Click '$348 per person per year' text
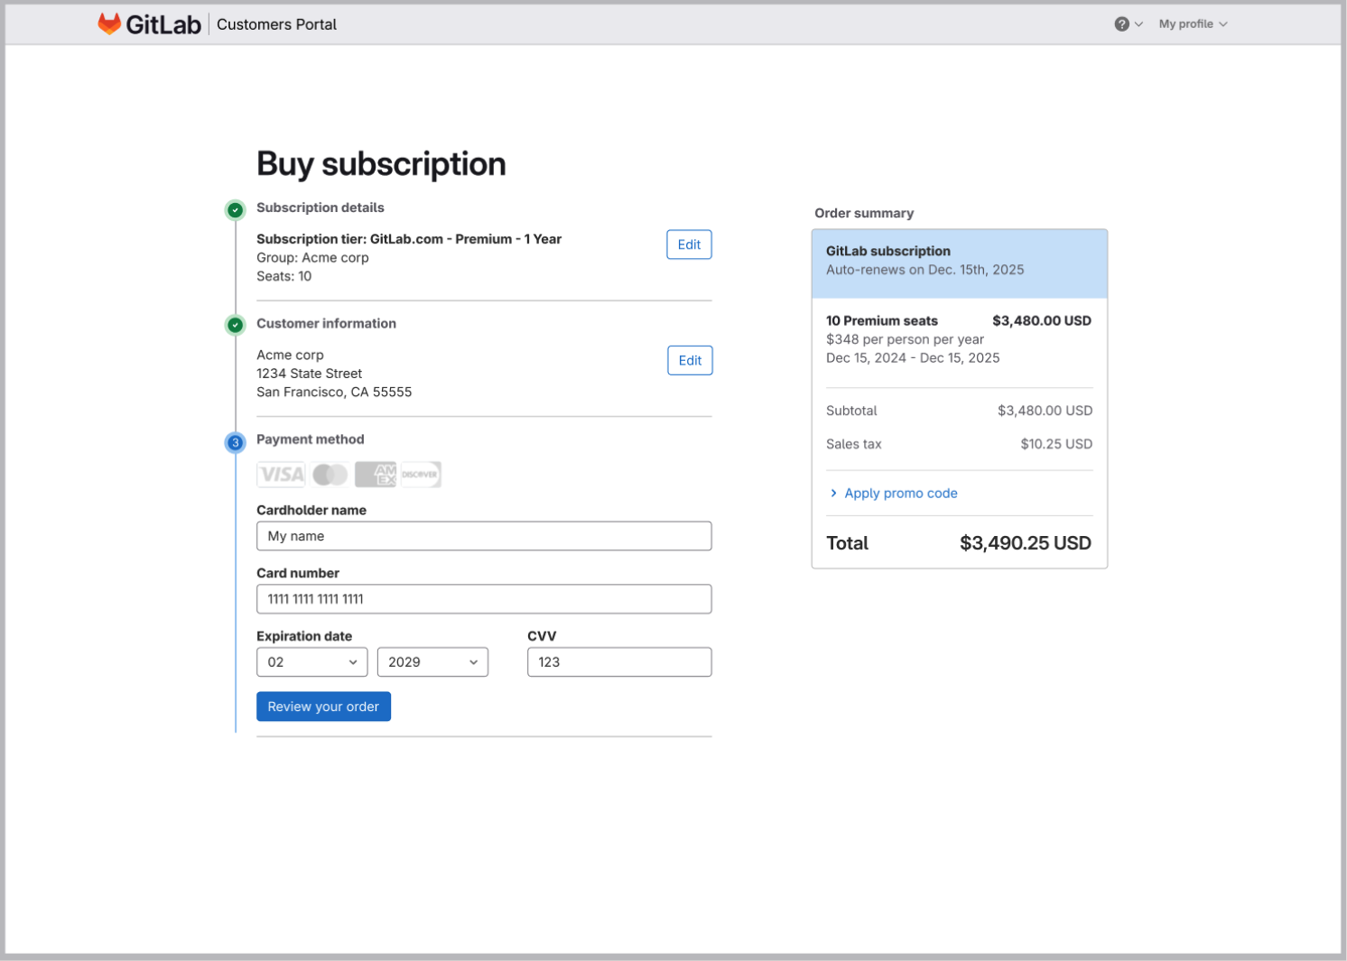The width and height of the screenshot is (1347, 961). (905, 339)
